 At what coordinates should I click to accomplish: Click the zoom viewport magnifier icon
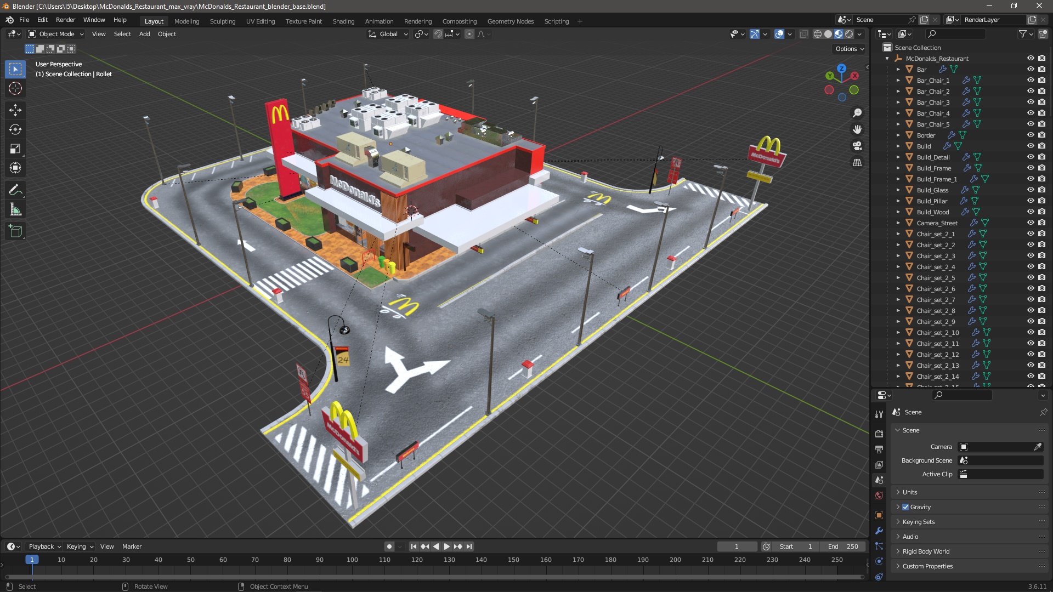tap(857, 113)
